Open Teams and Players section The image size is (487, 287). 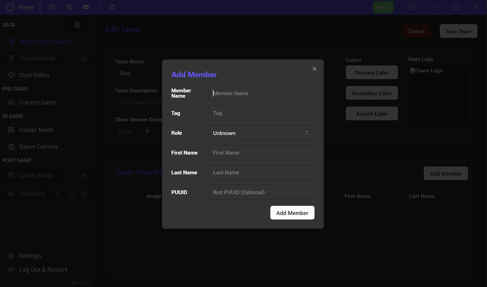45,42
